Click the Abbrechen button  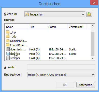click(86, 85)
